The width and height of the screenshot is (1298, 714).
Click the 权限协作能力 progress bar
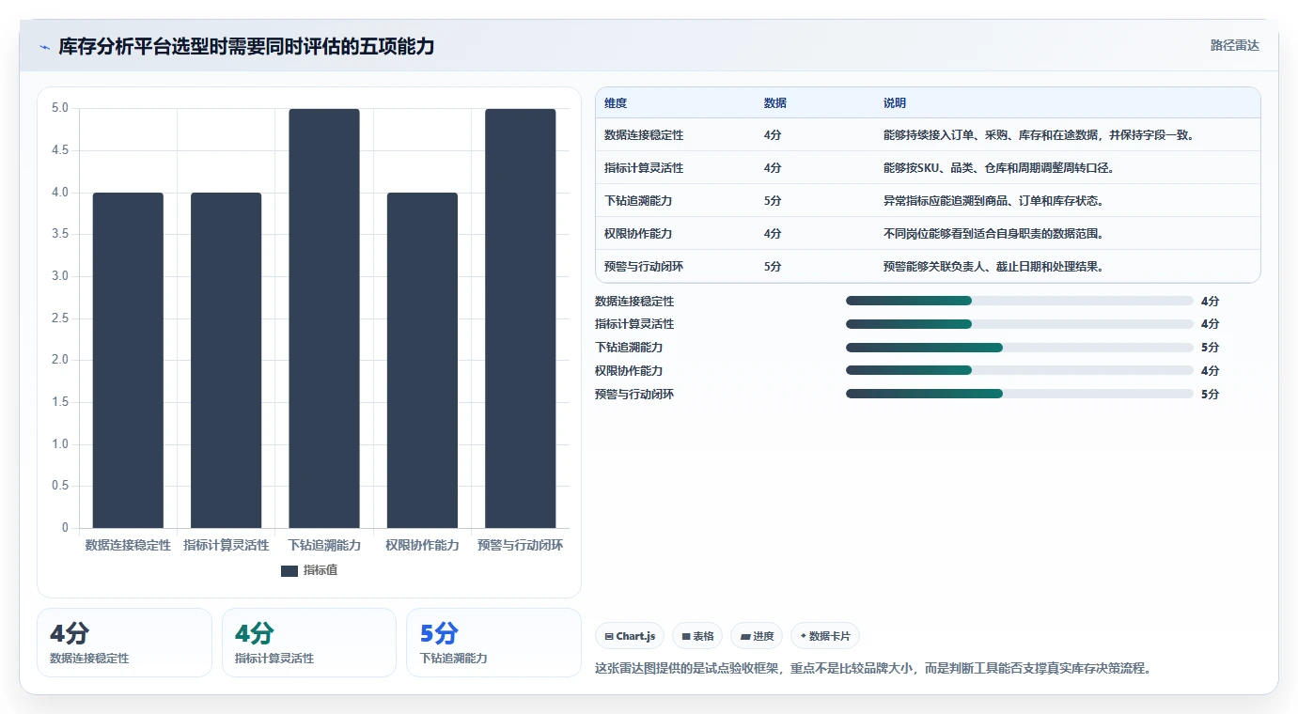click(1020, 371)
